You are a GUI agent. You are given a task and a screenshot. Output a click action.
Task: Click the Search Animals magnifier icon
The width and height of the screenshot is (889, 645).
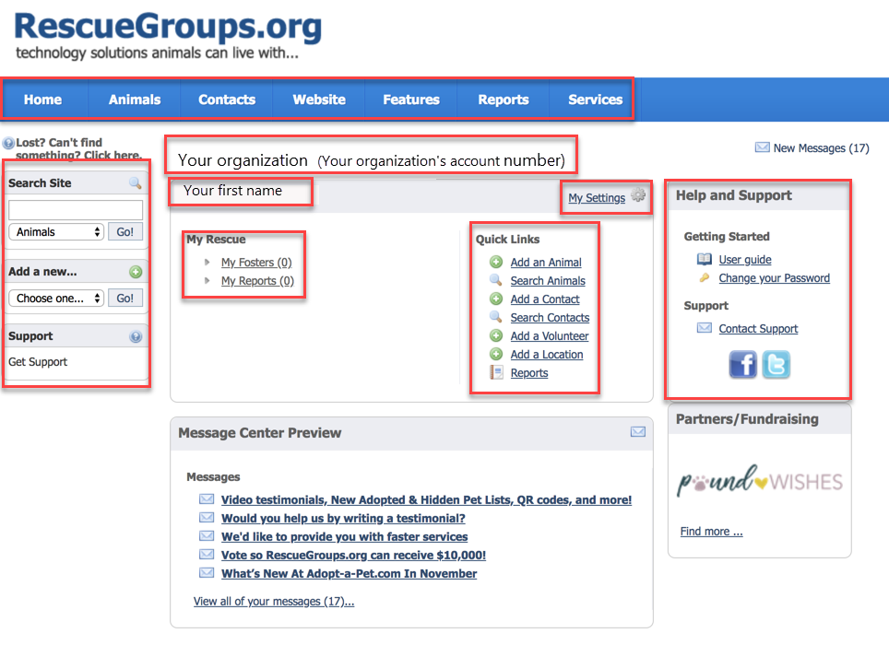[x=496, y=280]
